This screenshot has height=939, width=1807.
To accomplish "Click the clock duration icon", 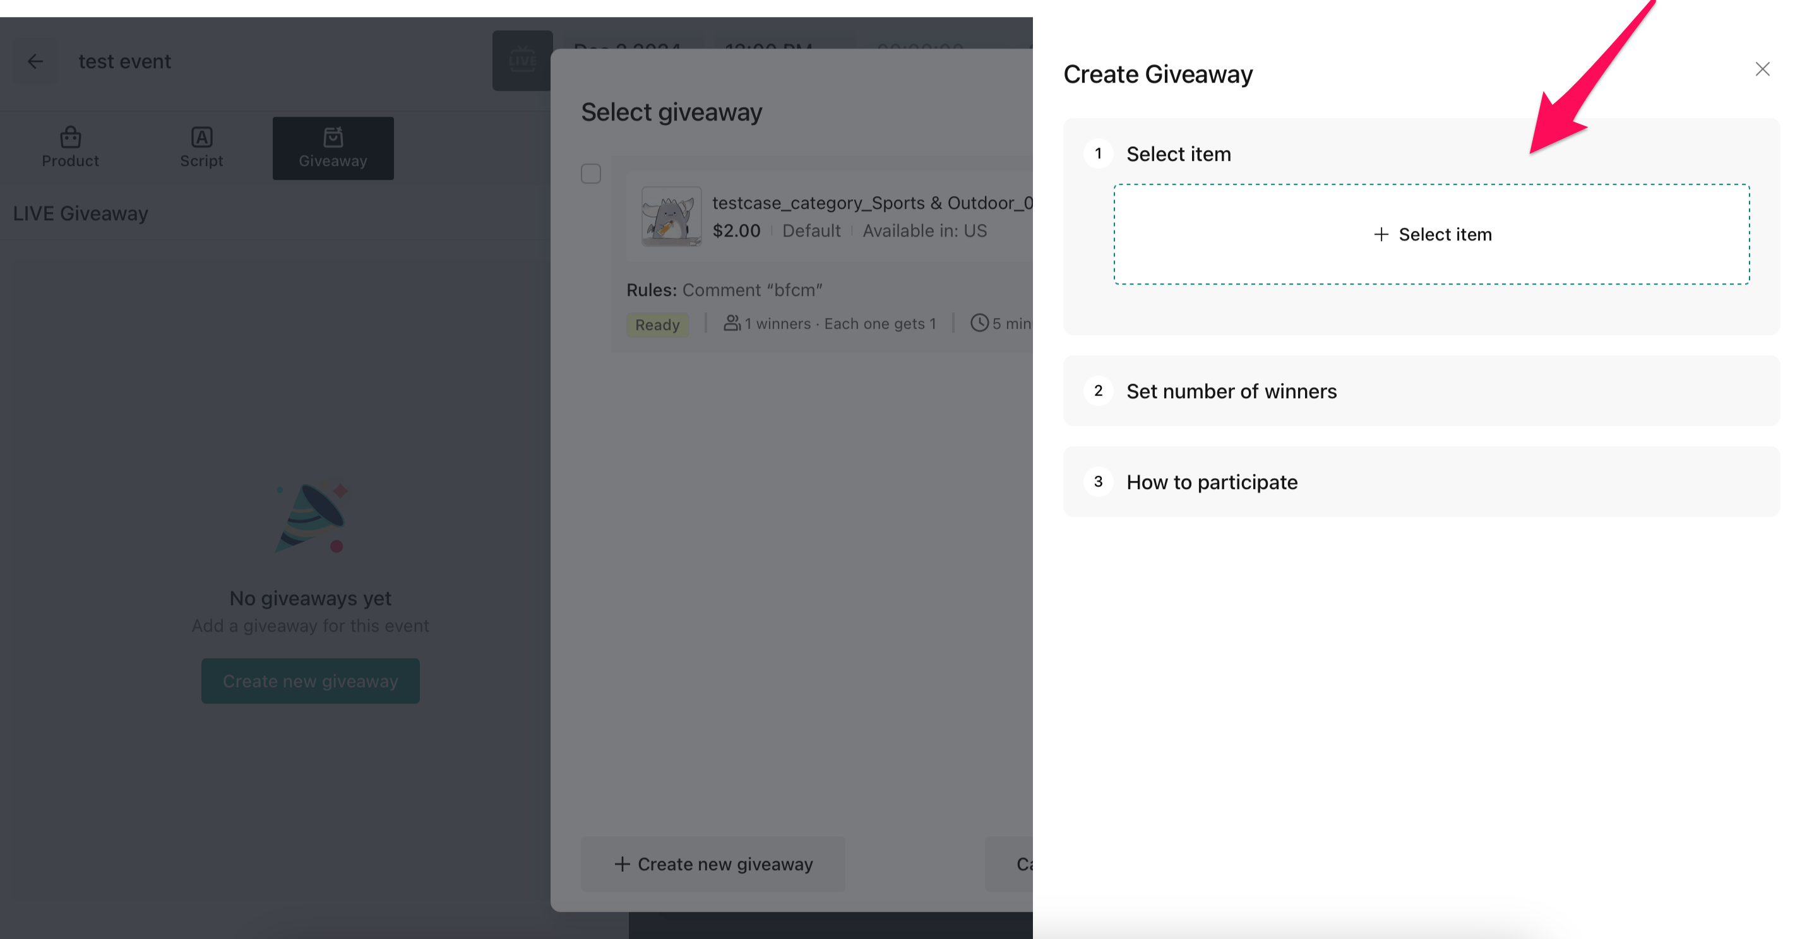I will click(979, 322).
